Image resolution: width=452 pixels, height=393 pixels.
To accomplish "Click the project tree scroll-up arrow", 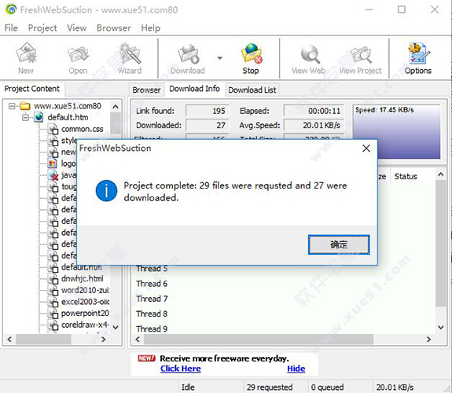I will point(116,107).
